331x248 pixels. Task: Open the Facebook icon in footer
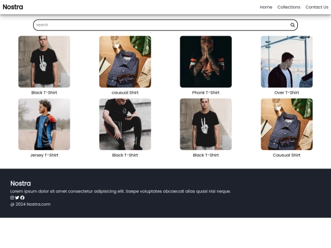point(23,198)
